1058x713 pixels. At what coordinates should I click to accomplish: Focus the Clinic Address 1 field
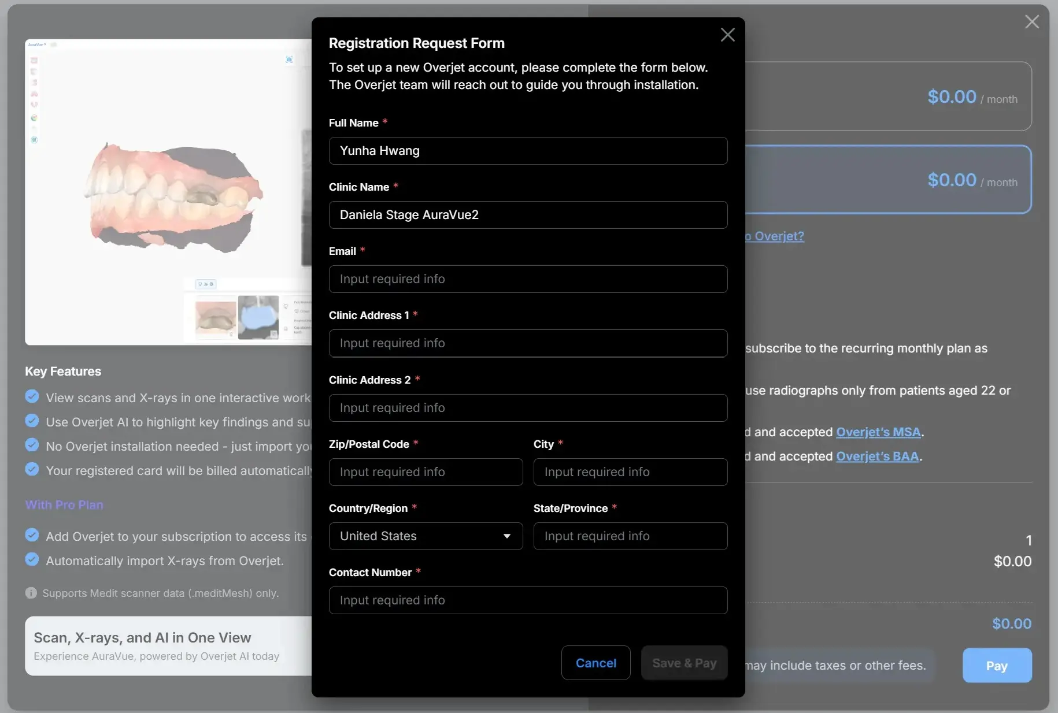[x=528, y=343]
